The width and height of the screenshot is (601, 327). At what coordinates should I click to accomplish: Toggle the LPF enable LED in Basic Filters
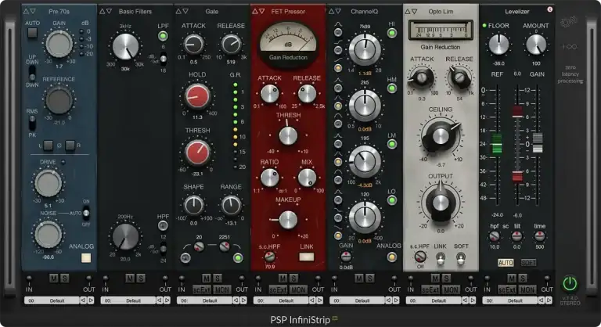pyautogui.click(x=163, y=37)
